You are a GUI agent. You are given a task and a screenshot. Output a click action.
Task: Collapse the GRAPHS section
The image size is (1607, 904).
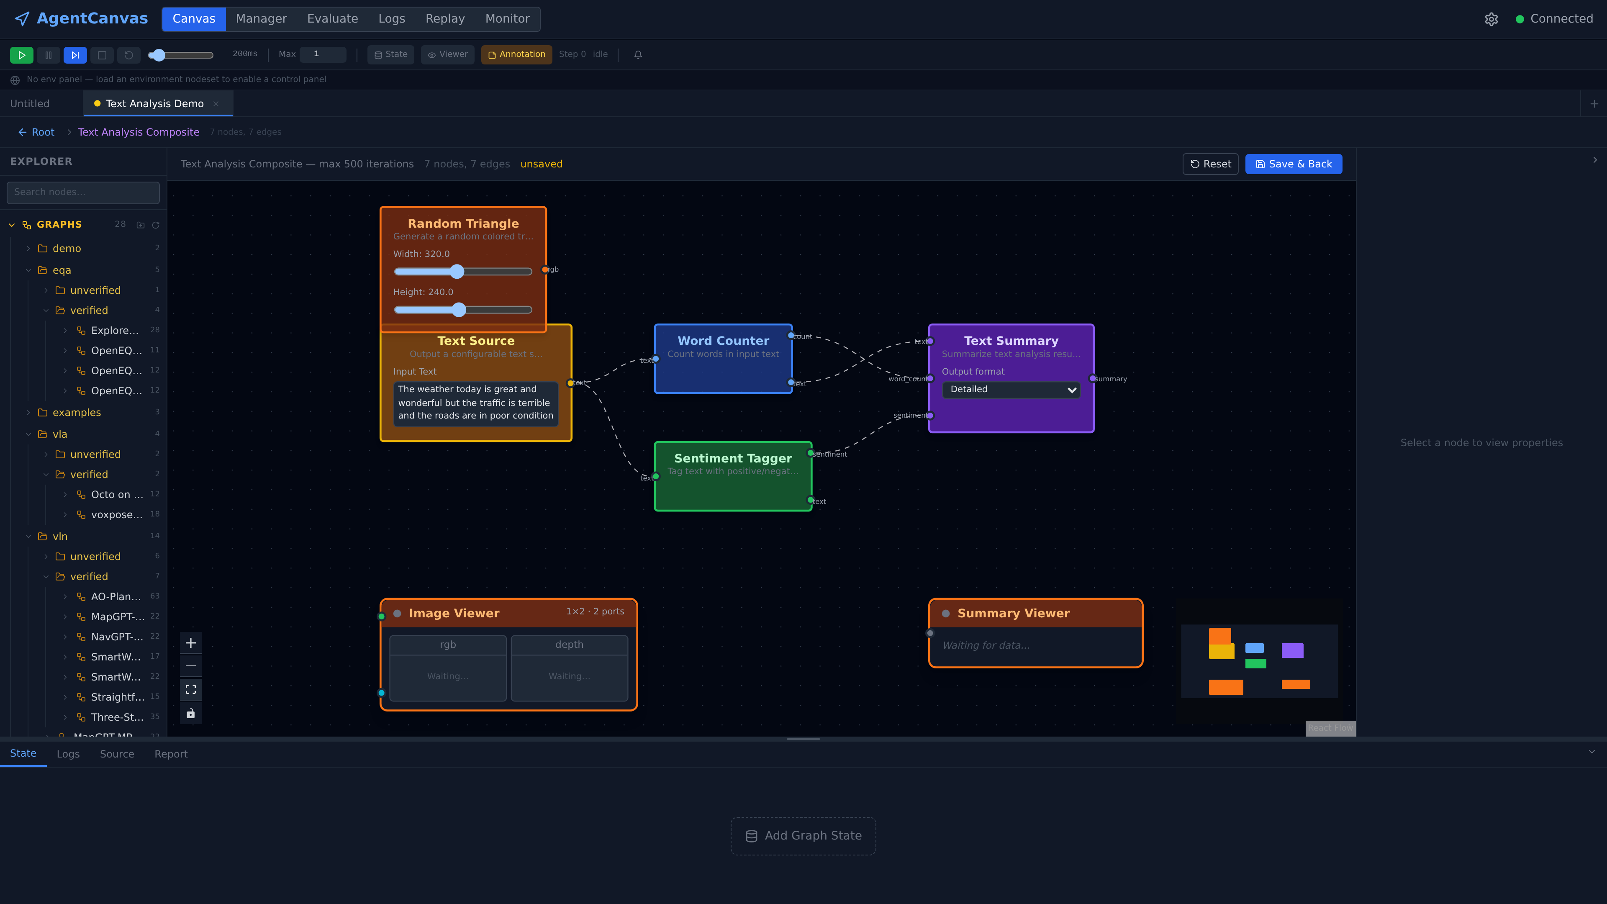(x=12, y=225)
